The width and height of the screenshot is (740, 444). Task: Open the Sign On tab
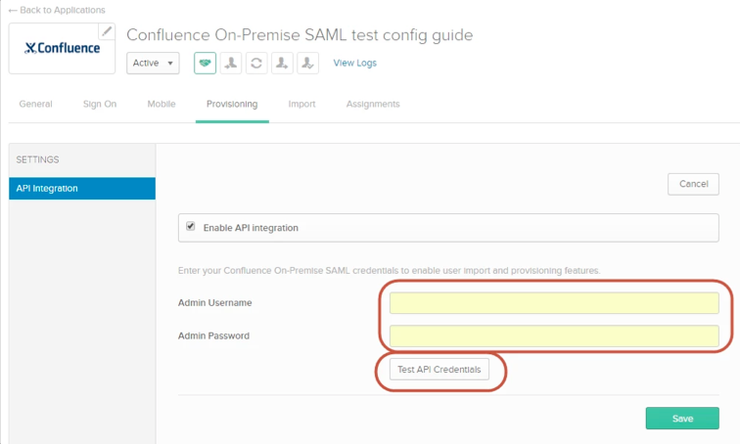(100, 104)
